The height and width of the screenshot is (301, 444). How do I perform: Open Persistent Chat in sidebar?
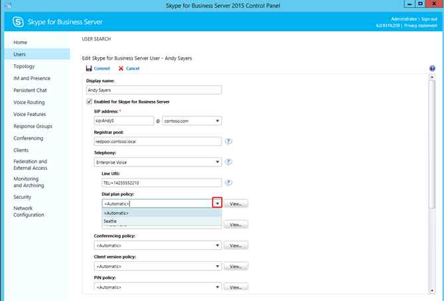30,90
